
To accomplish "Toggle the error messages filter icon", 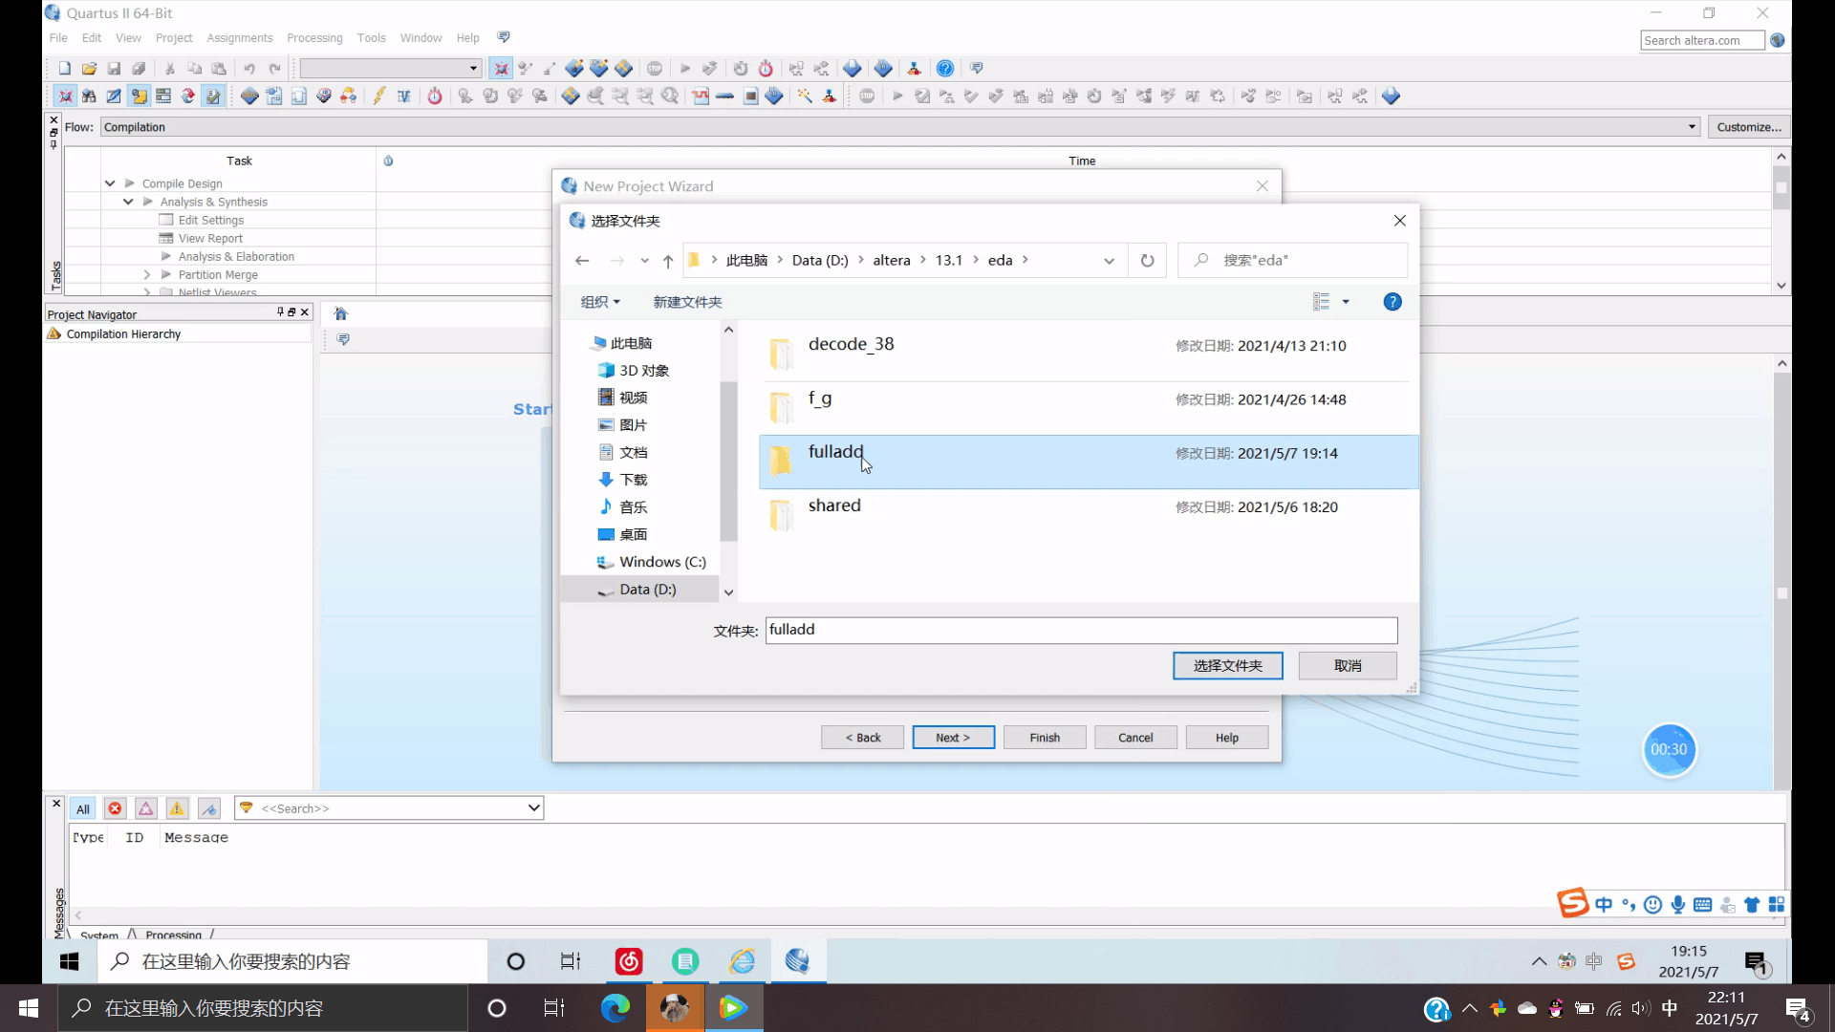I will click(x=115, y=808).
